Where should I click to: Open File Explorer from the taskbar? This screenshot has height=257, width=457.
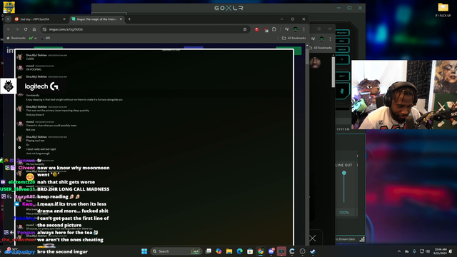coord(229,251)
